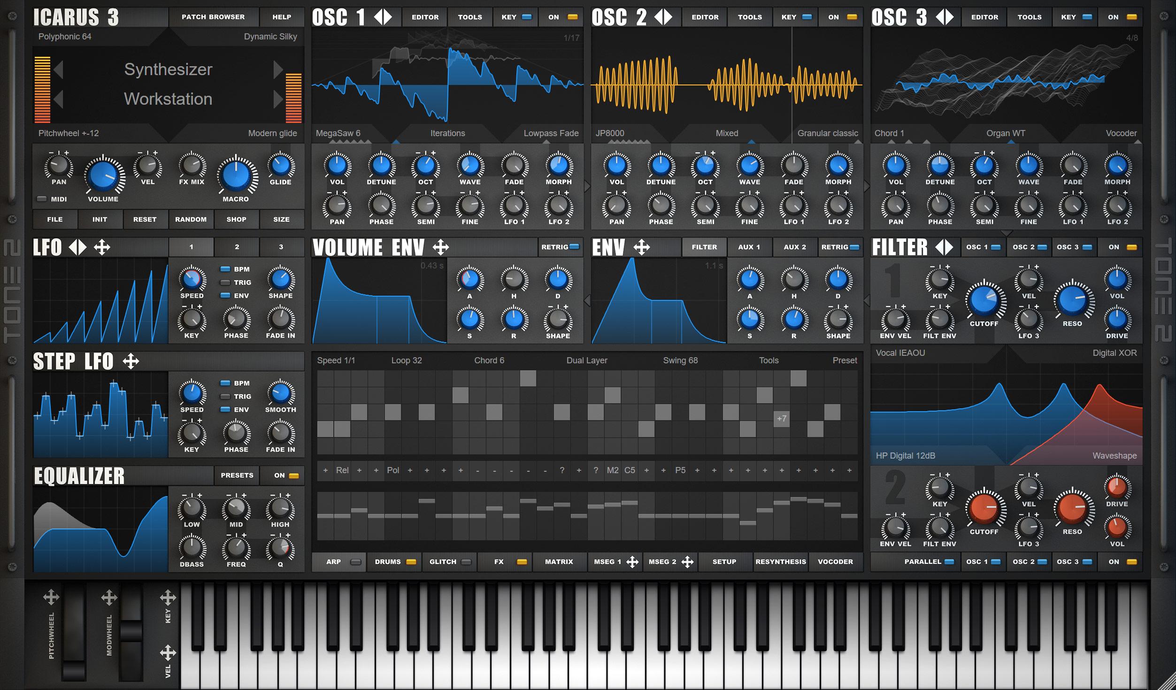Click the +7 cell in the arpeggiator grid
Image resolution: width=1176 pixels, height=690 pixels.
click(781, 419)
